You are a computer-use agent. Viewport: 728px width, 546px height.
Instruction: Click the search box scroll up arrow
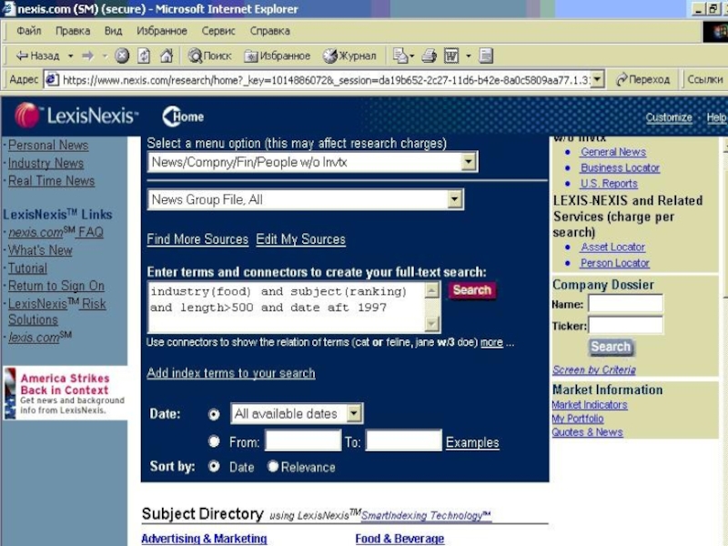pos(431,290)
